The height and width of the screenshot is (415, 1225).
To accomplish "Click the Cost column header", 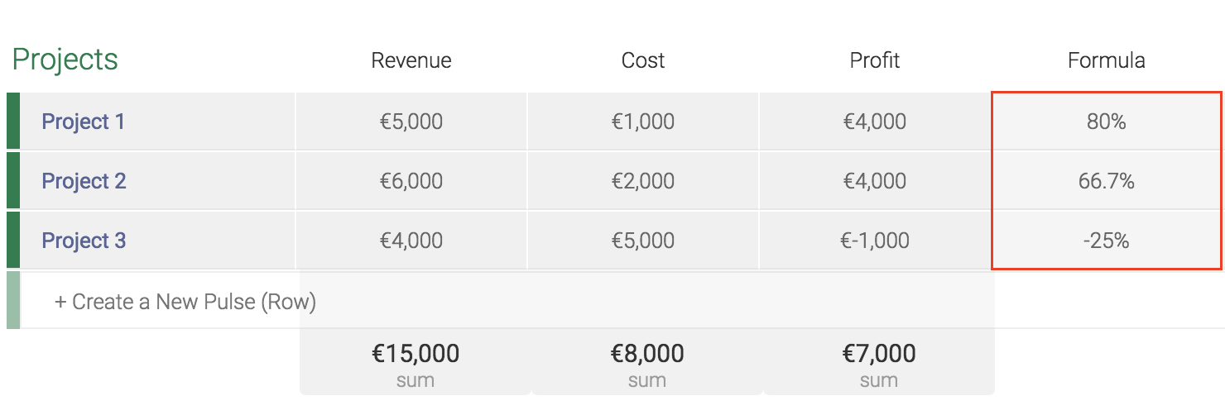I will (643, 60).
